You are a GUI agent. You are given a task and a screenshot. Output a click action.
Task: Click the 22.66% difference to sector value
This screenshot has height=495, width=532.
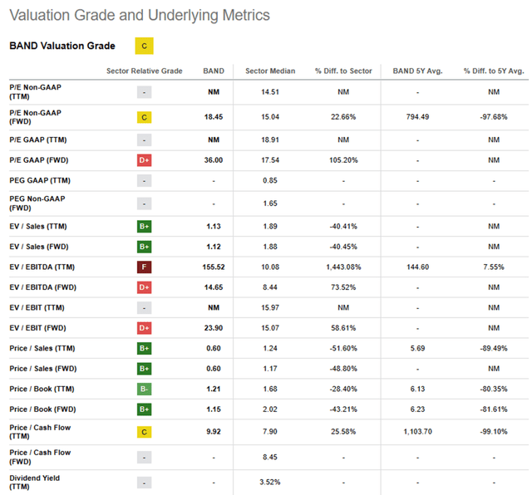[343, 117]
